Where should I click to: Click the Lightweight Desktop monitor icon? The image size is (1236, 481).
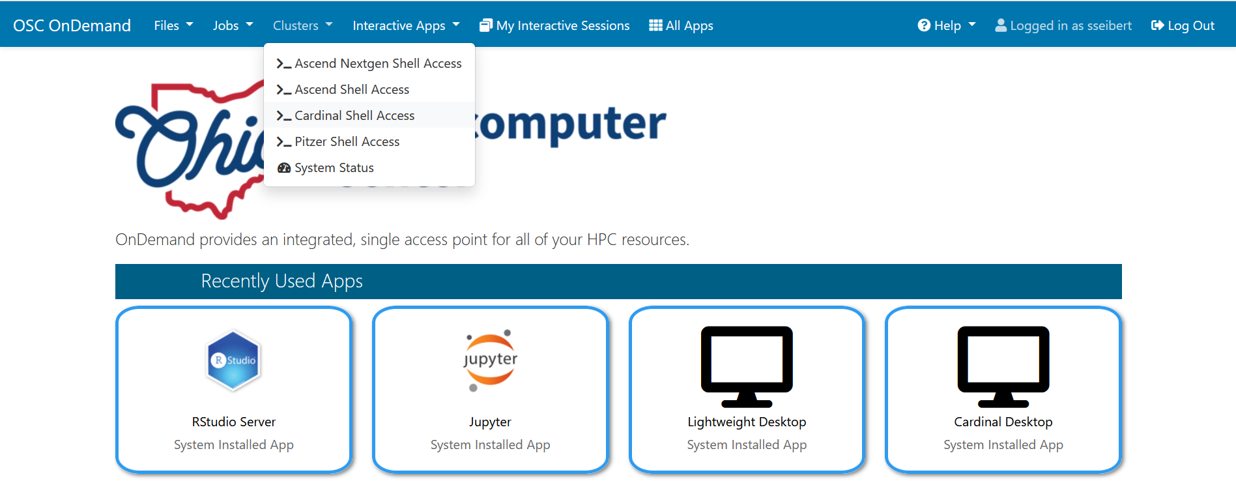pyautogui.click(x=747, y=366)
